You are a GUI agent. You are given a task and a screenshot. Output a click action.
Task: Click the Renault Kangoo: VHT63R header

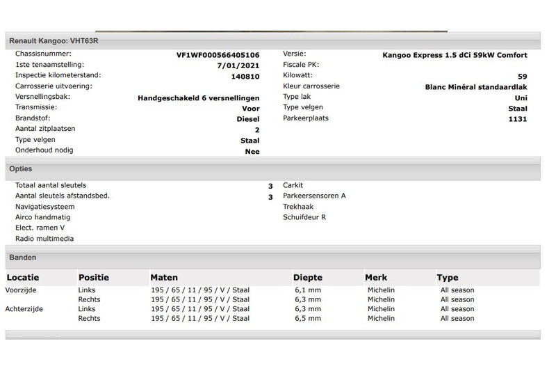coord(54,41)
